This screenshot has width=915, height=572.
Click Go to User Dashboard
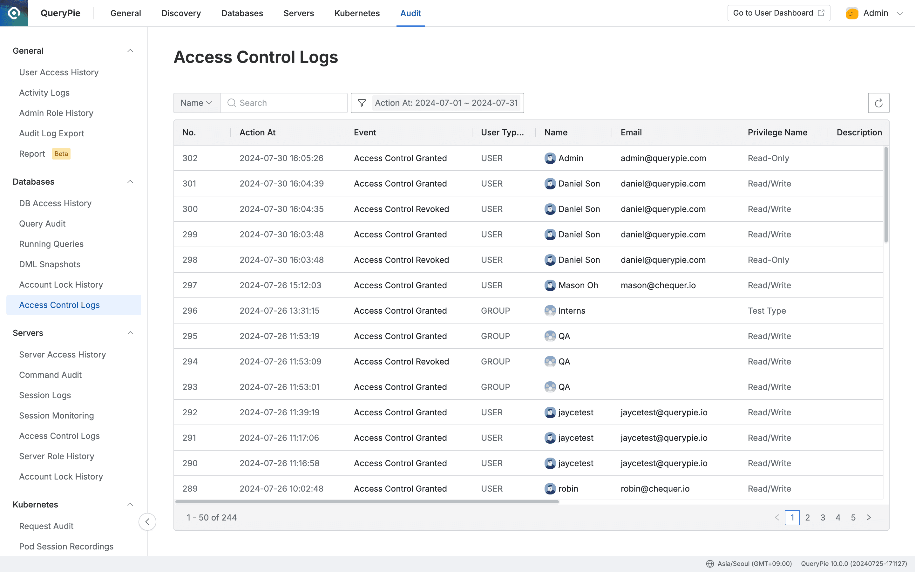(x=773, y=12)
